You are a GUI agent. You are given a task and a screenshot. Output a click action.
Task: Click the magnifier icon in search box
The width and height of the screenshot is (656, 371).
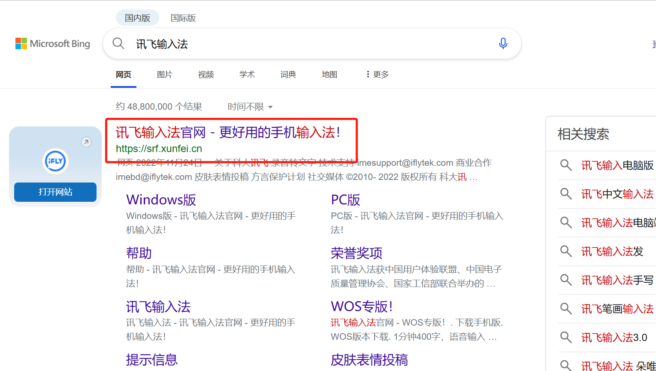click(118, 44)
